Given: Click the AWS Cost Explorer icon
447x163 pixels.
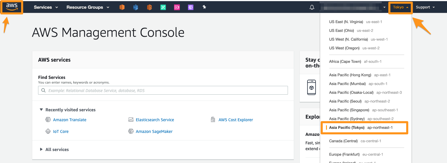Looking at the screenshot, I should pos(213,120).
